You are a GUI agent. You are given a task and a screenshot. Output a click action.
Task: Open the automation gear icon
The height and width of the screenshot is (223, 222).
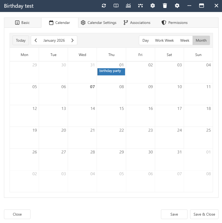click(153, 6)
